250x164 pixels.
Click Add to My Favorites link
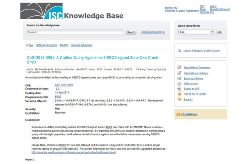click(x=195, y=94)
